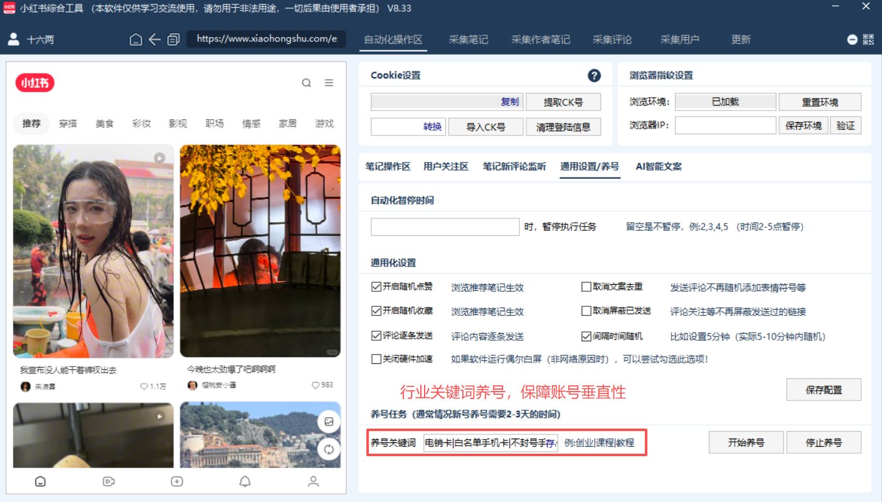Toggle 评论逐条发送 checkbox
Viewport: 882px width, 502px height.
click(x=376, y=336)
